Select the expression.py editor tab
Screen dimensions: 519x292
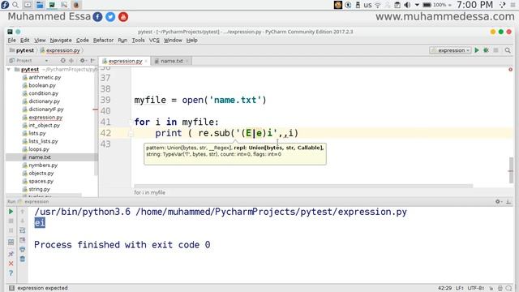point(124,61)
